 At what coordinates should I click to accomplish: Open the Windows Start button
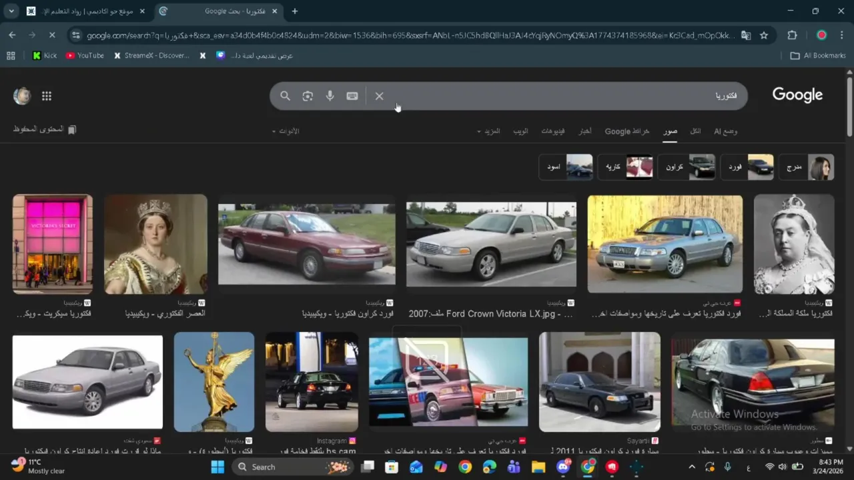pyautogui.click(x=218, y=467)
